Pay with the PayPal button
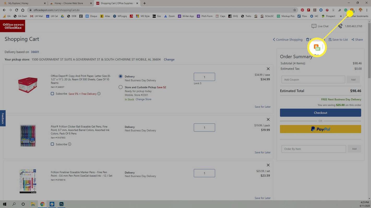The height and width of the screenshot is (208, 371). [320, 129]
